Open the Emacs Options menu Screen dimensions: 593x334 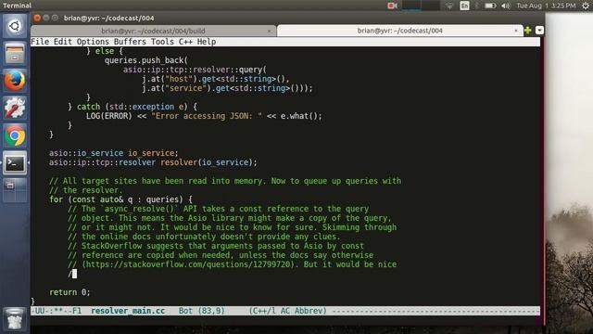[x=93, y=42]
